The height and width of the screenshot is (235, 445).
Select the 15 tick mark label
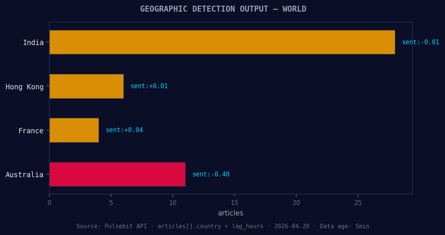[235, 202]
